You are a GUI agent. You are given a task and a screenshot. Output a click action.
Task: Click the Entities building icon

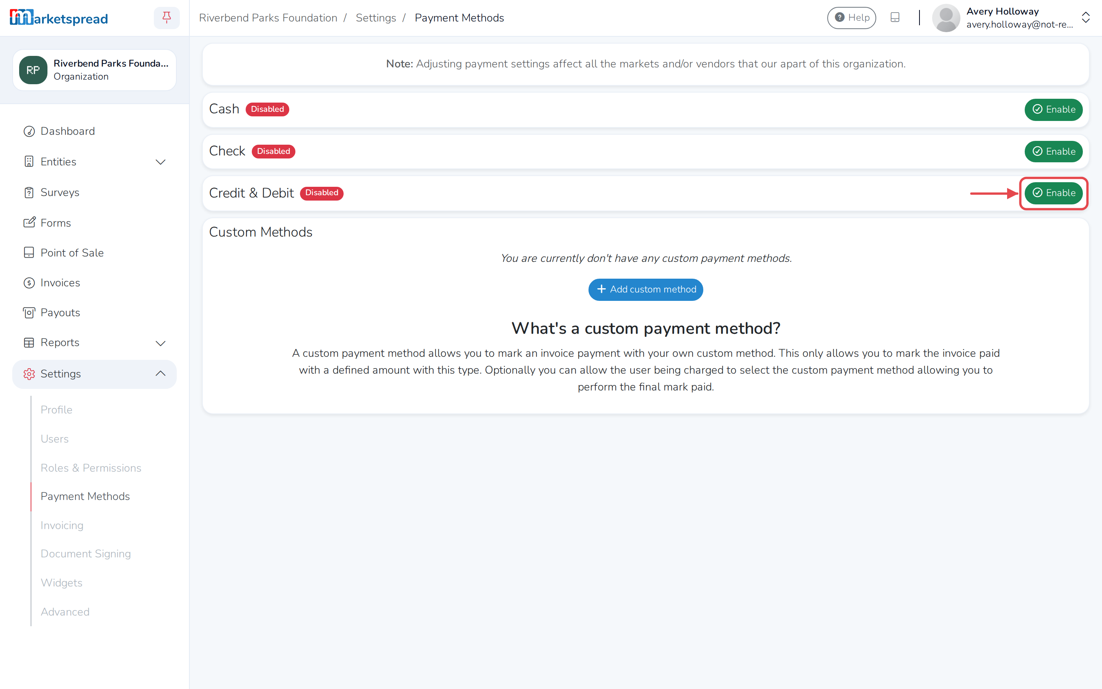[29, 162]
